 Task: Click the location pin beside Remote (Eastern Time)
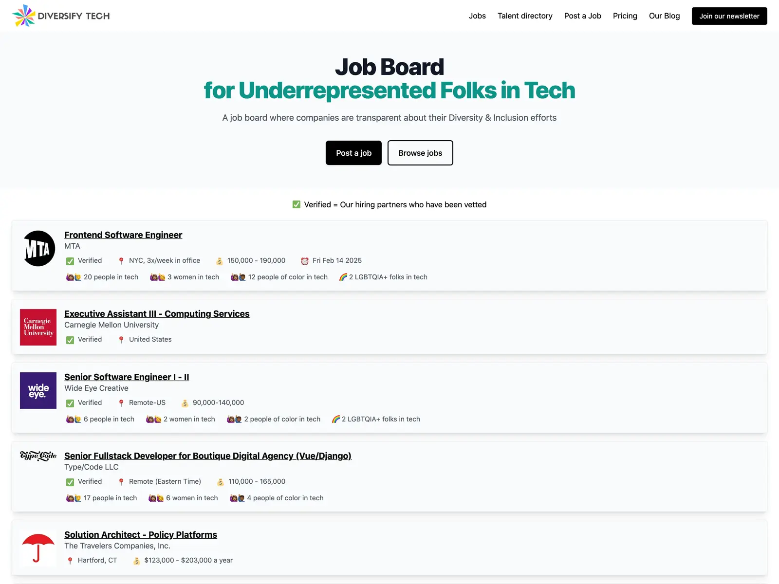click(x=121, y=482)
